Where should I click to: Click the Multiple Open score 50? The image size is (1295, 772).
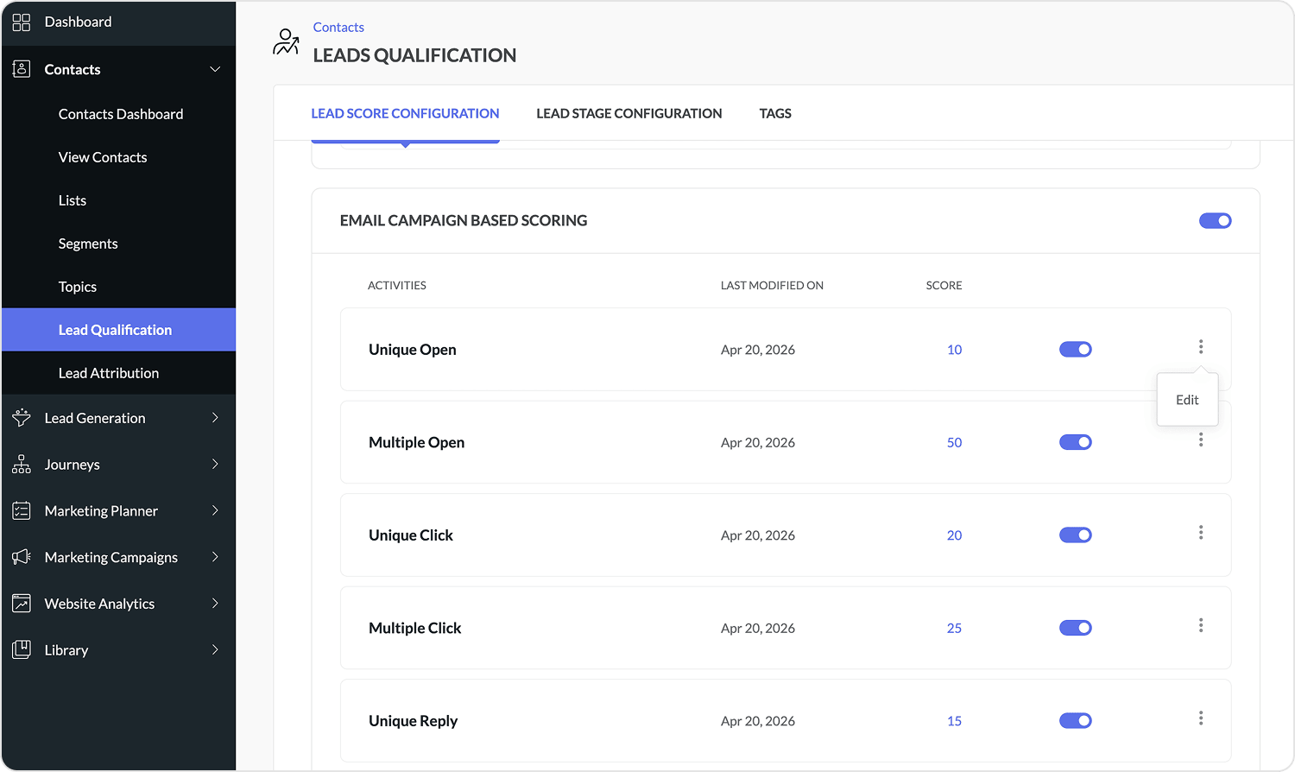[954, 442]
